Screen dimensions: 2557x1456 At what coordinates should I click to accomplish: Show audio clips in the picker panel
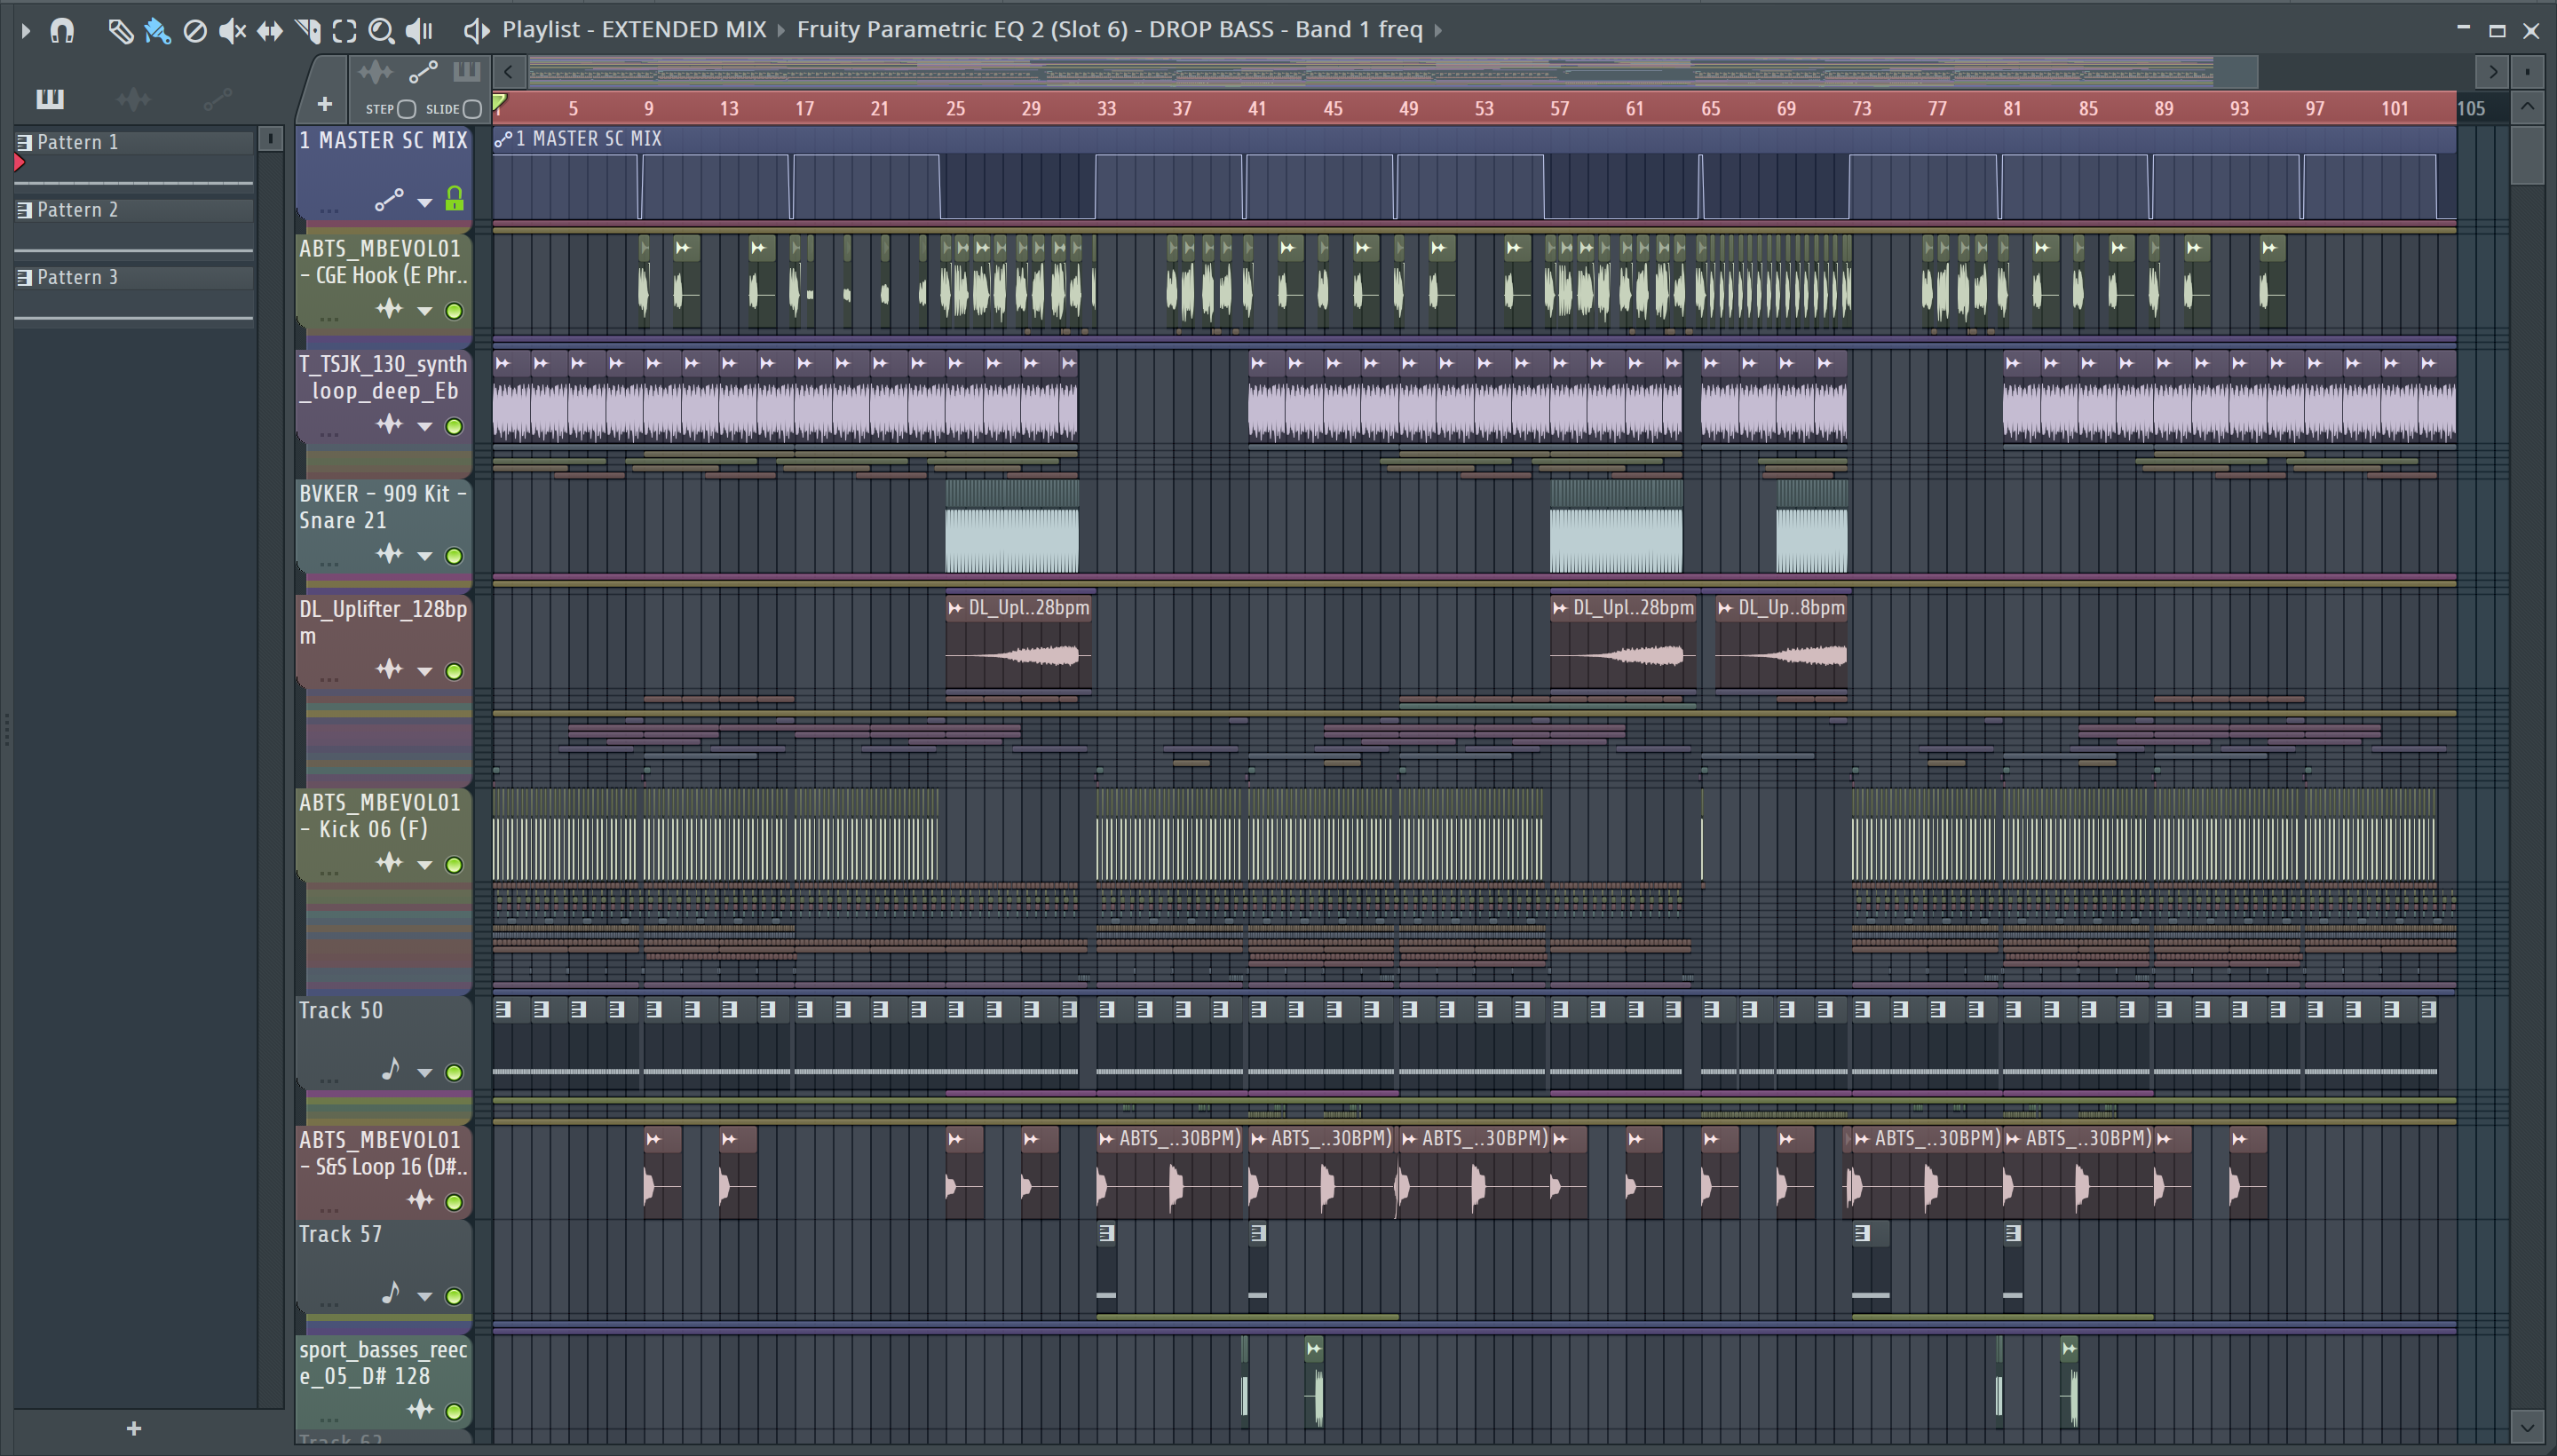coord(133,98)
